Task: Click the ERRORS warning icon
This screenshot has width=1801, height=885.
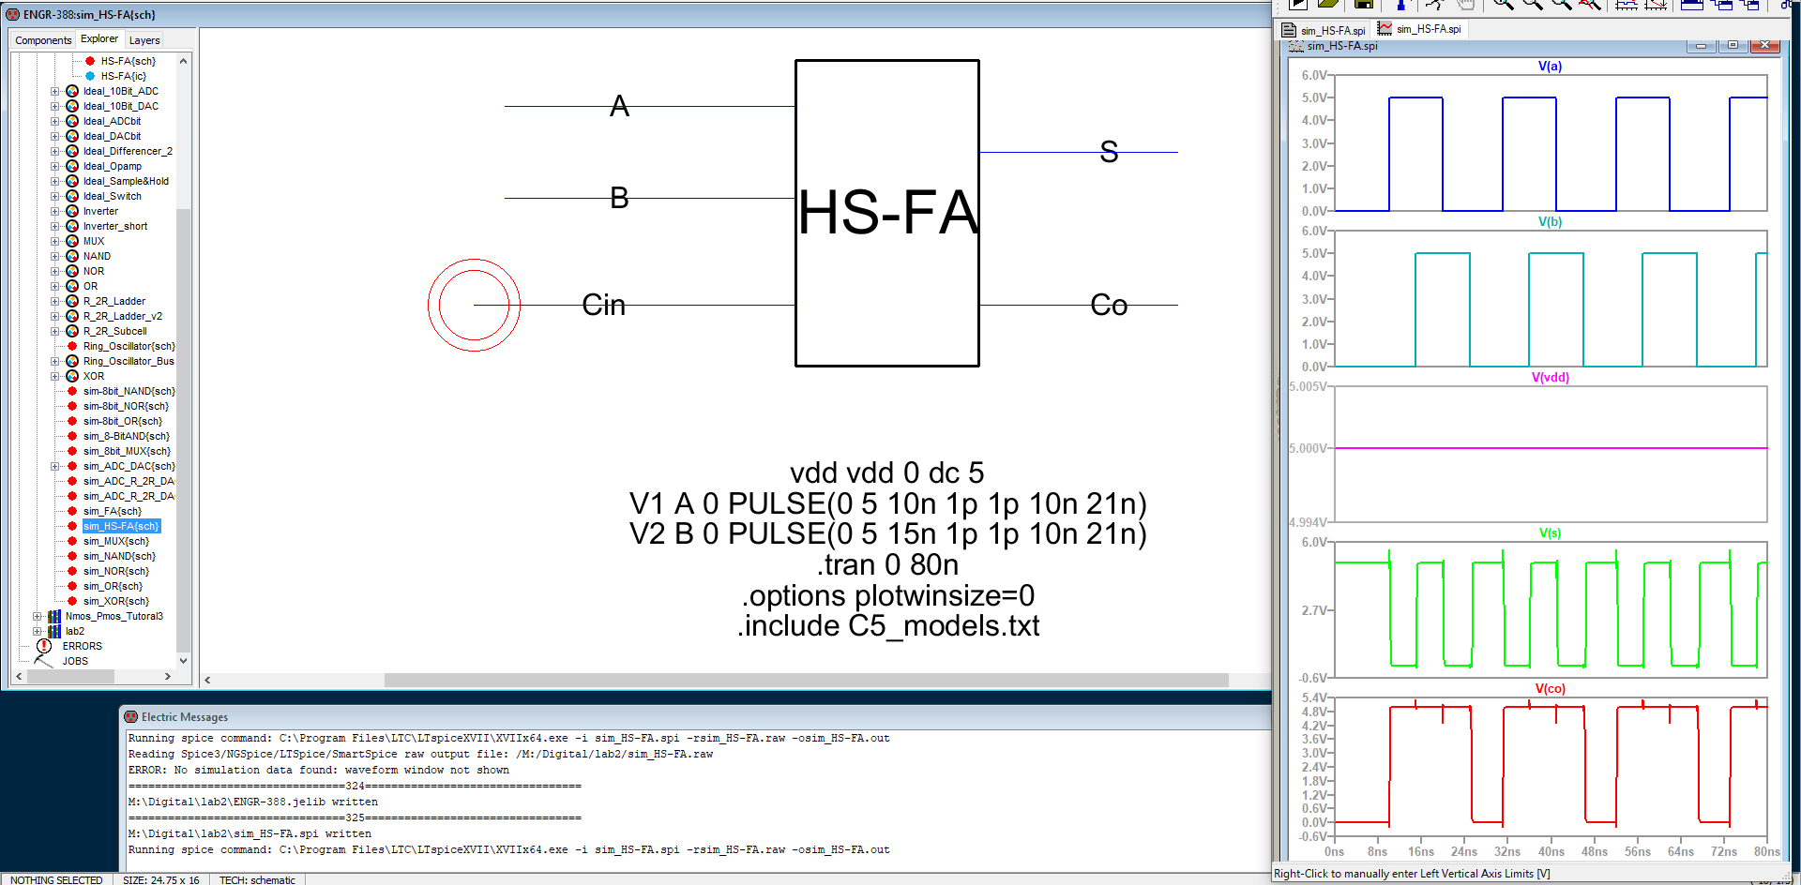Action: [x=44, y=646]
